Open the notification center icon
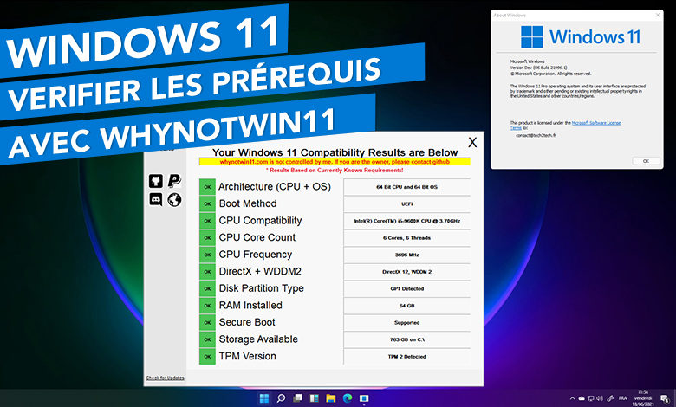 [665, 399]
